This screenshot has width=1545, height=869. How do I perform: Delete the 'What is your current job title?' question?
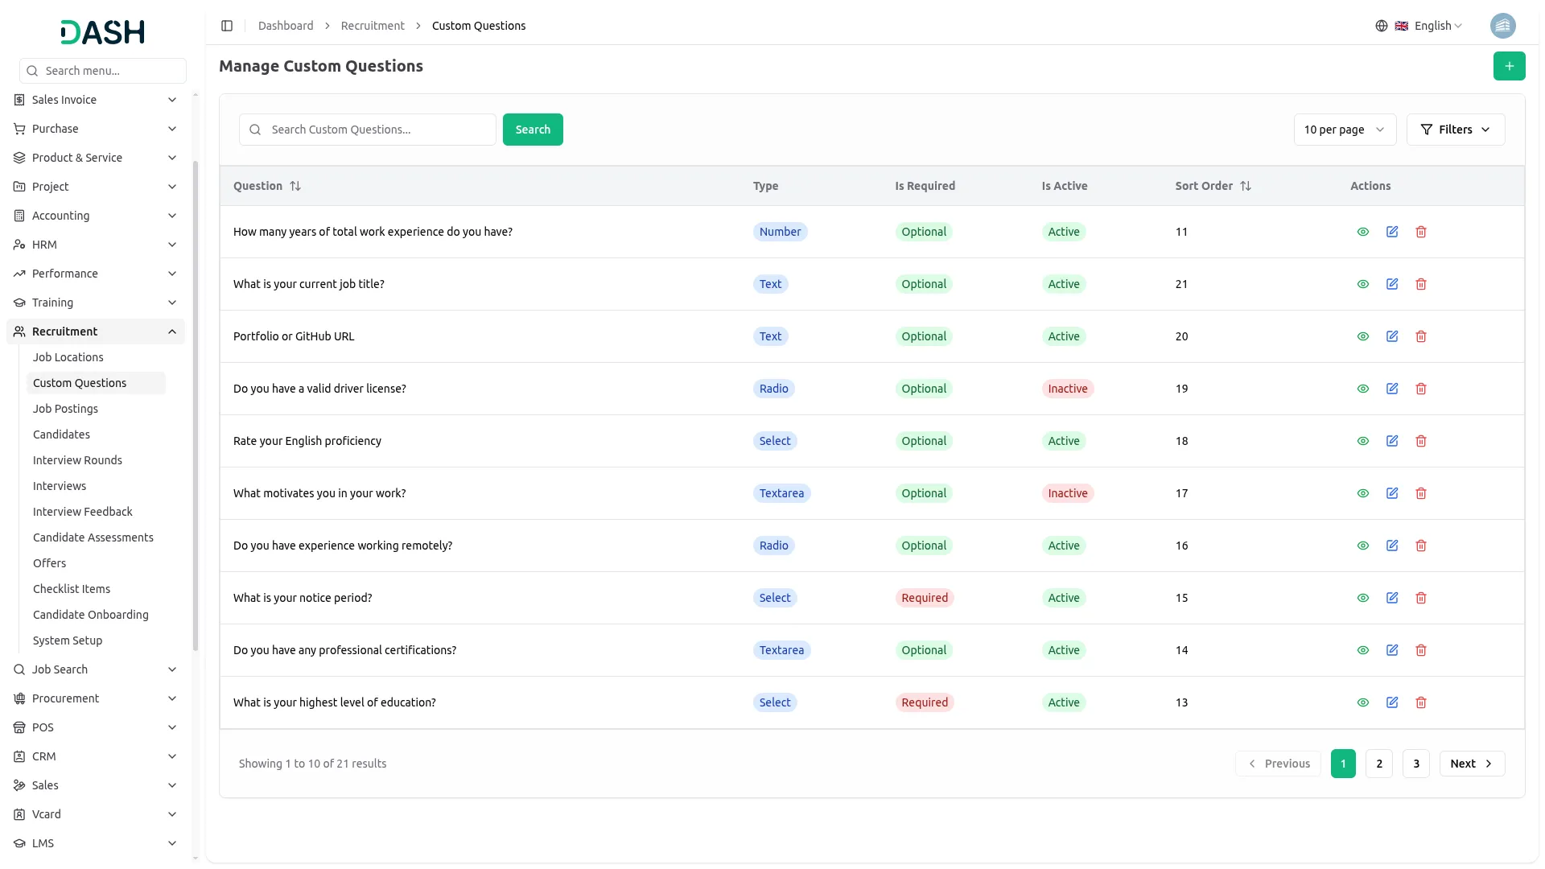tap(1420, 284)
